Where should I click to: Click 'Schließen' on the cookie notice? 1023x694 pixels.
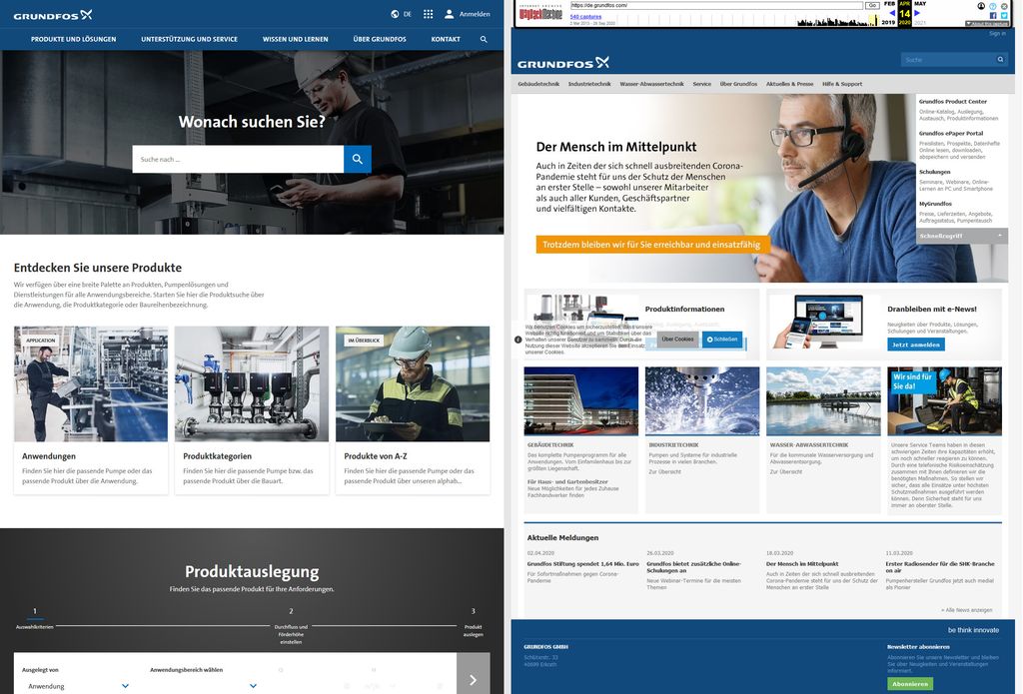(x=722, y=340)
